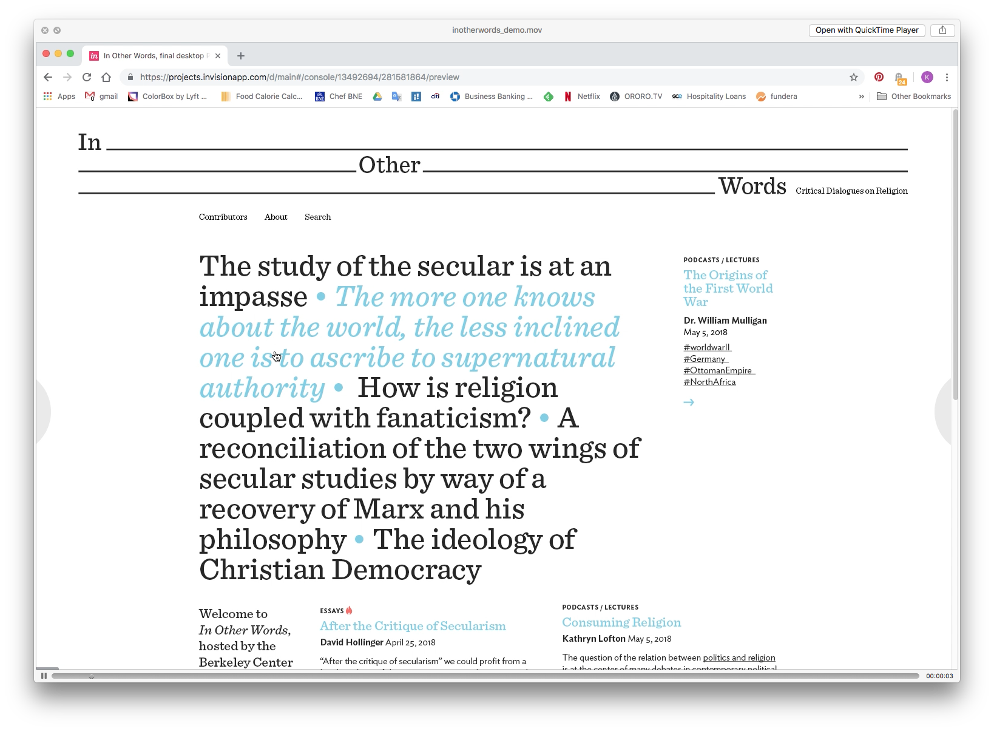Viewport: 994px width, 731px height.
Task: Close the In Other Words browser tab
Action: (x=218, y=56)
